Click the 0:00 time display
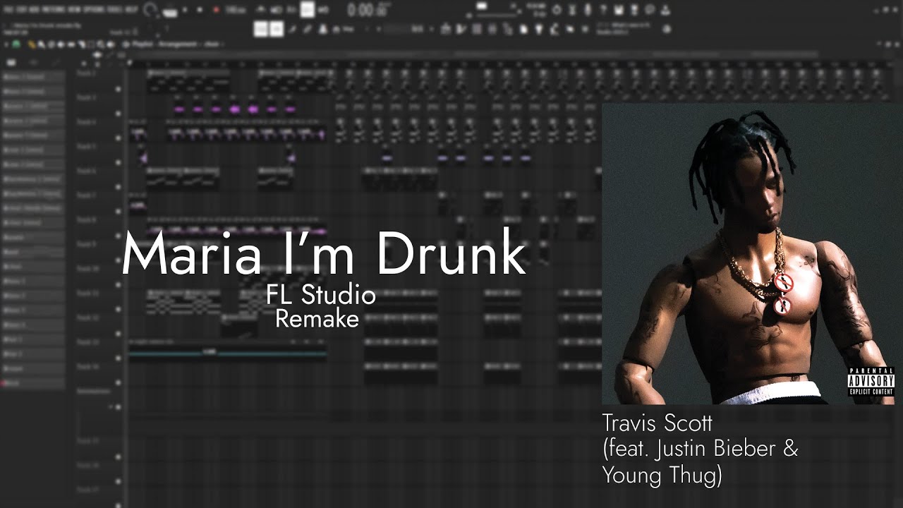903x508 pixels. click(x=370, y=10)
